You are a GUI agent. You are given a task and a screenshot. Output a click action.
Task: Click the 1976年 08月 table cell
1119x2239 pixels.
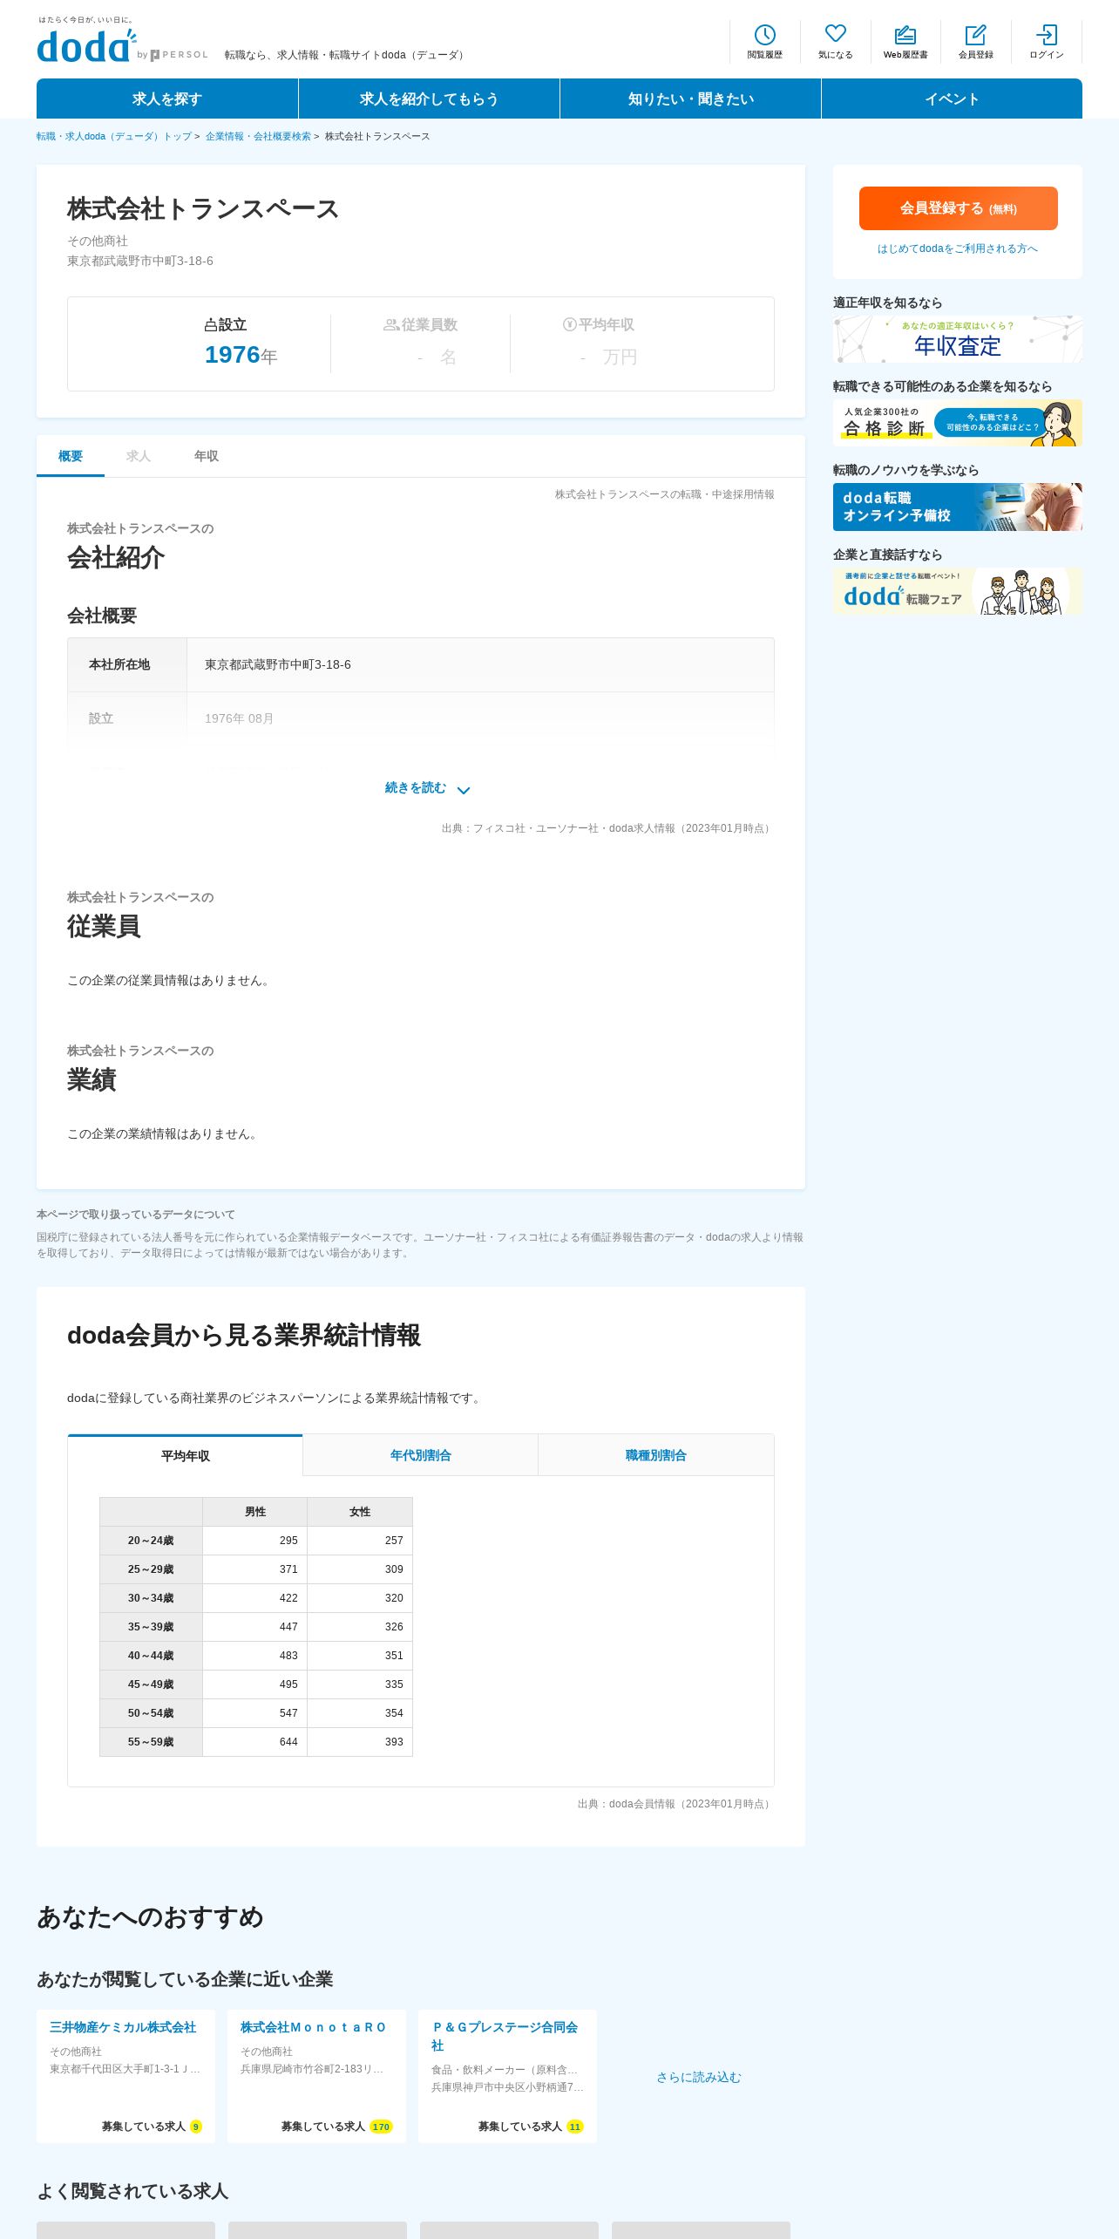tap(480, 718)
